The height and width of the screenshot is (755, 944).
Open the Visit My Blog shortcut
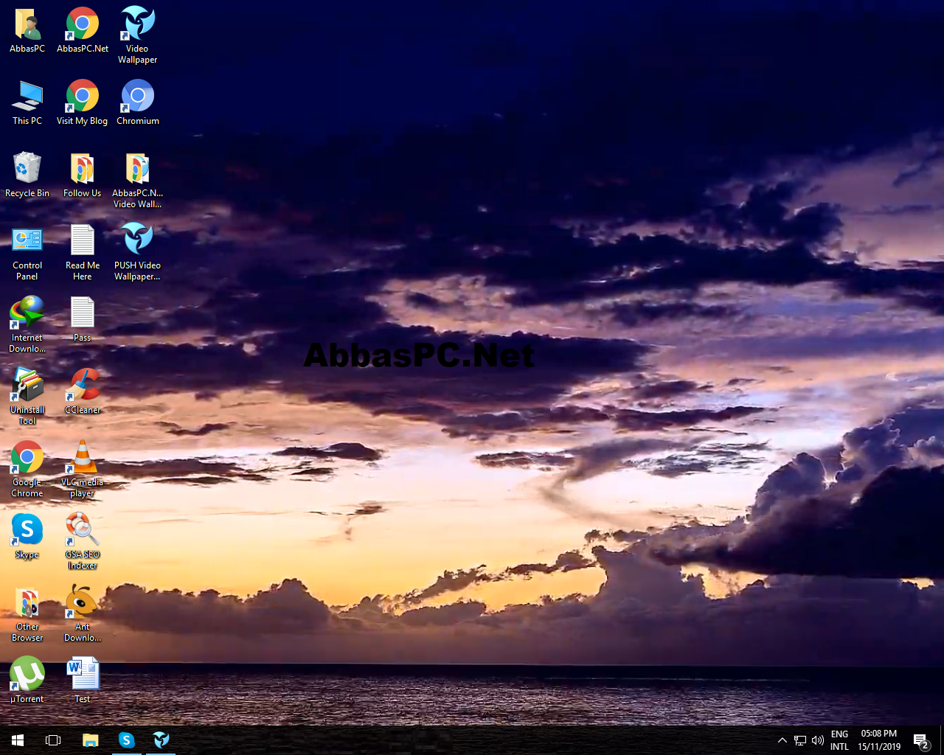(x=83, y=102)
